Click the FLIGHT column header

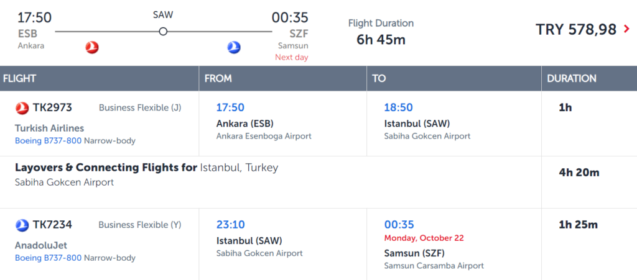pos(19,79)
